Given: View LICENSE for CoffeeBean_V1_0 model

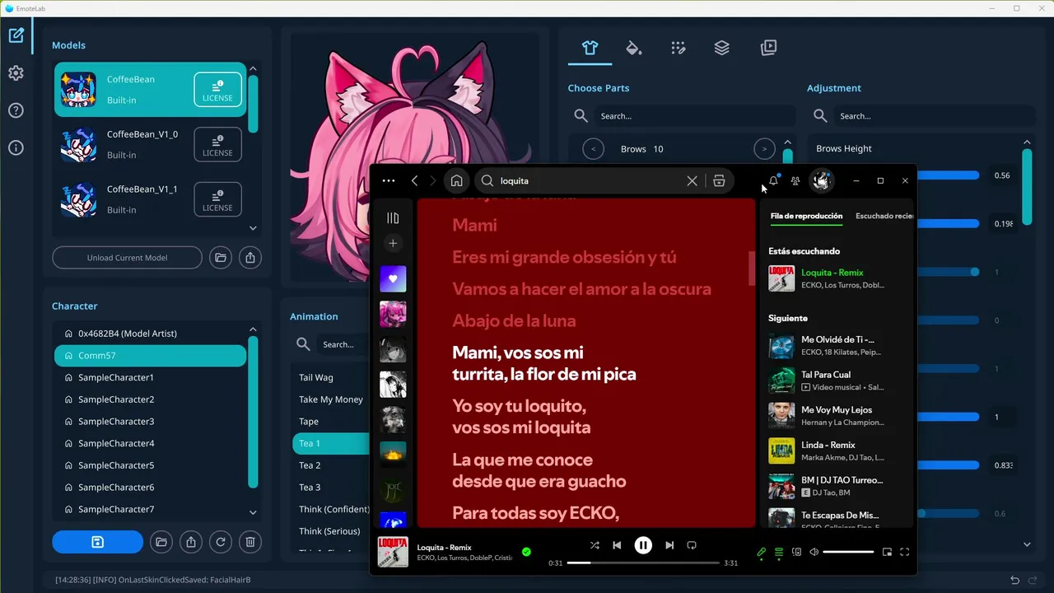Looking at the screenshot, I should tap(217, 145).
